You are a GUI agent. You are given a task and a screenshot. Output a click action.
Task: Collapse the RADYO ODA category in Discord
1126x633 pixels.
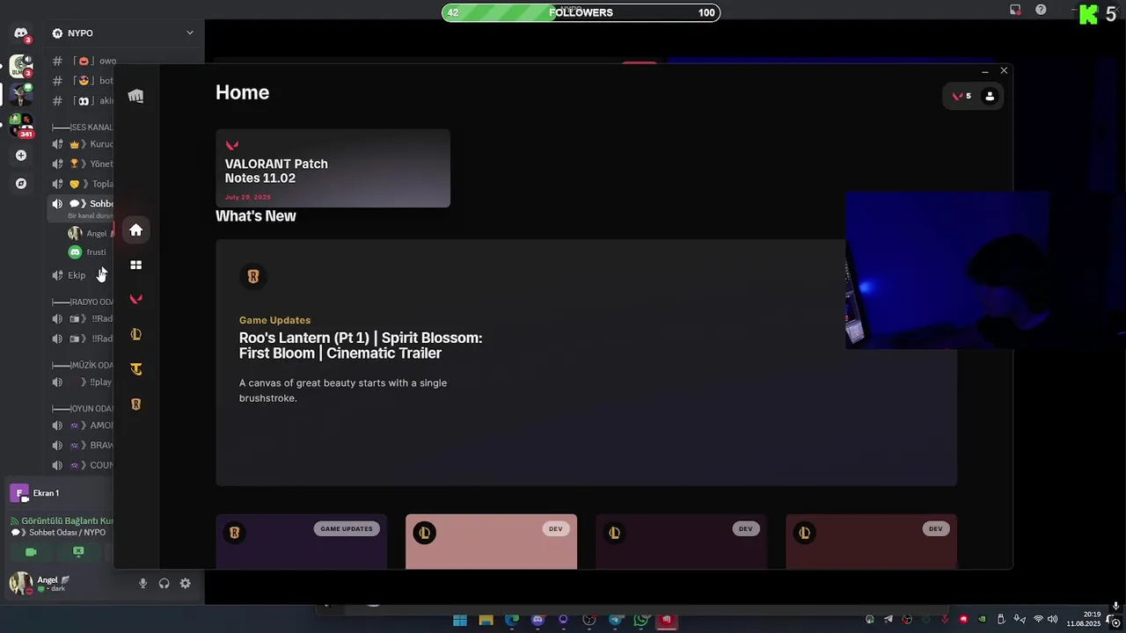pos(83,302)
